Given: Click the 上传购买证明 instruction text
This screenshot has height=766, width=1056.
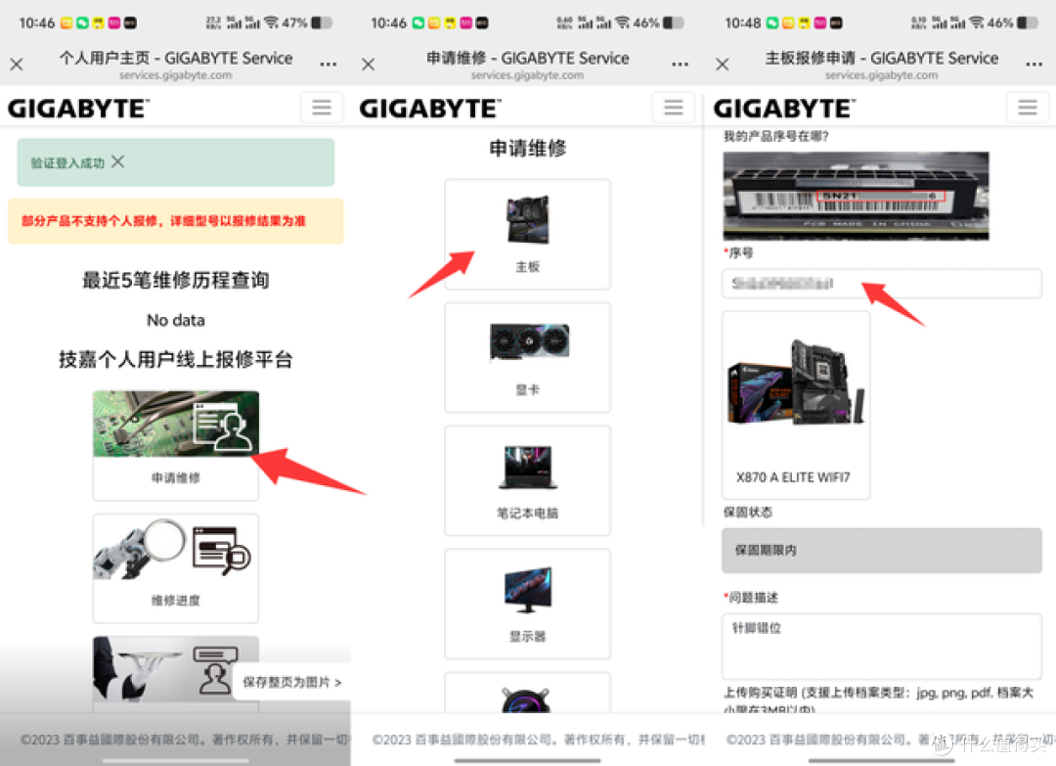Looking at the screenshot, I should pos(879,701).
